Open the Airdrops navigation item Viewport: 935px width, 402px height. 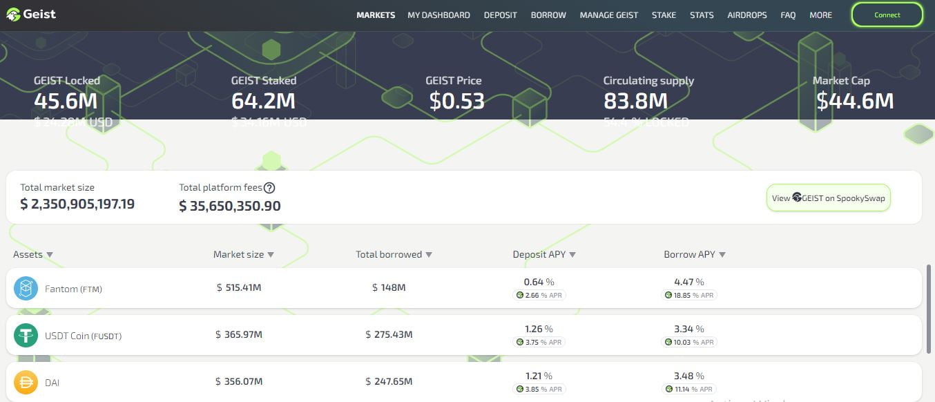(x=746, y=15)
